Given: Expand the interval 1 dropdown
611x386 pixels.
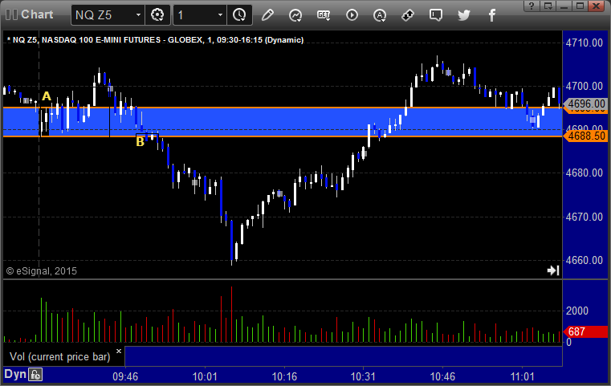Looking at the screenshot, I should (x=220, y=15).
